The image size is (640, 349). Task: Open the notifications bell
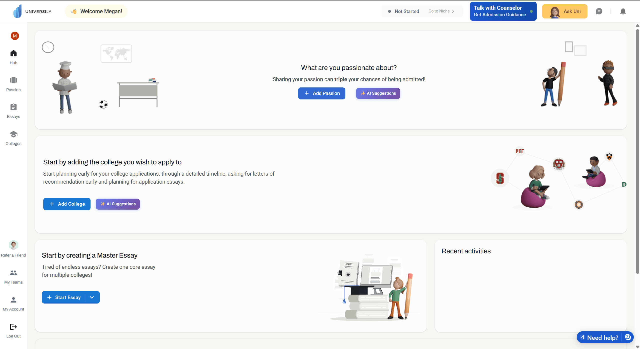623,11
